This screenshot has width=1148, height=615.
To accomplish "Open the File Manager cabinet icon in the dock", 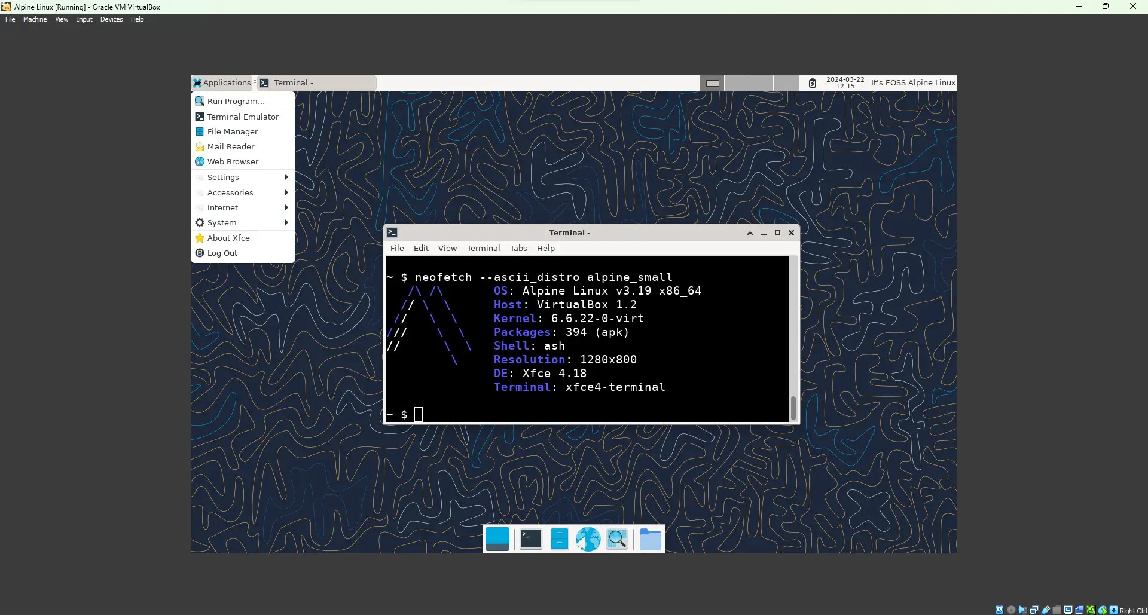I will click(x=559, y=538).
